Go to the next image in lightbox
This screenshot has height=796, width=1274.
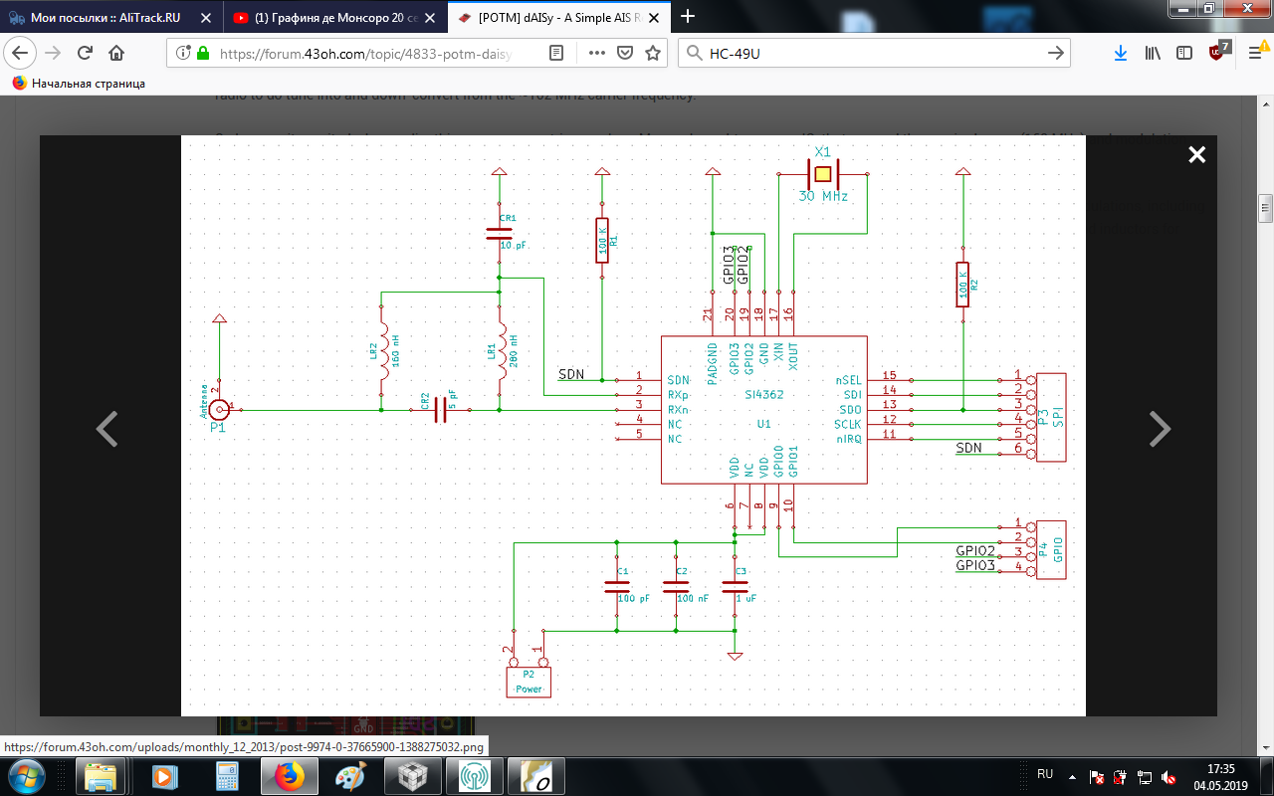1160,428
